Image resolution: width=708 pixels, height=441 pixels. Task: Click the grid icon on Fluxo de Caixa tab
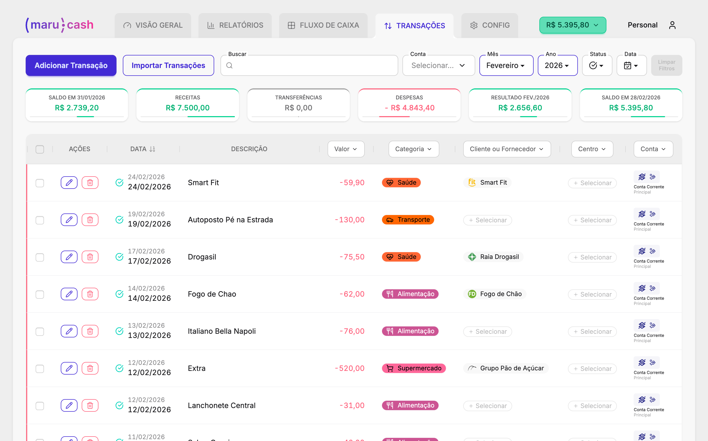click(x=291, y=25)
